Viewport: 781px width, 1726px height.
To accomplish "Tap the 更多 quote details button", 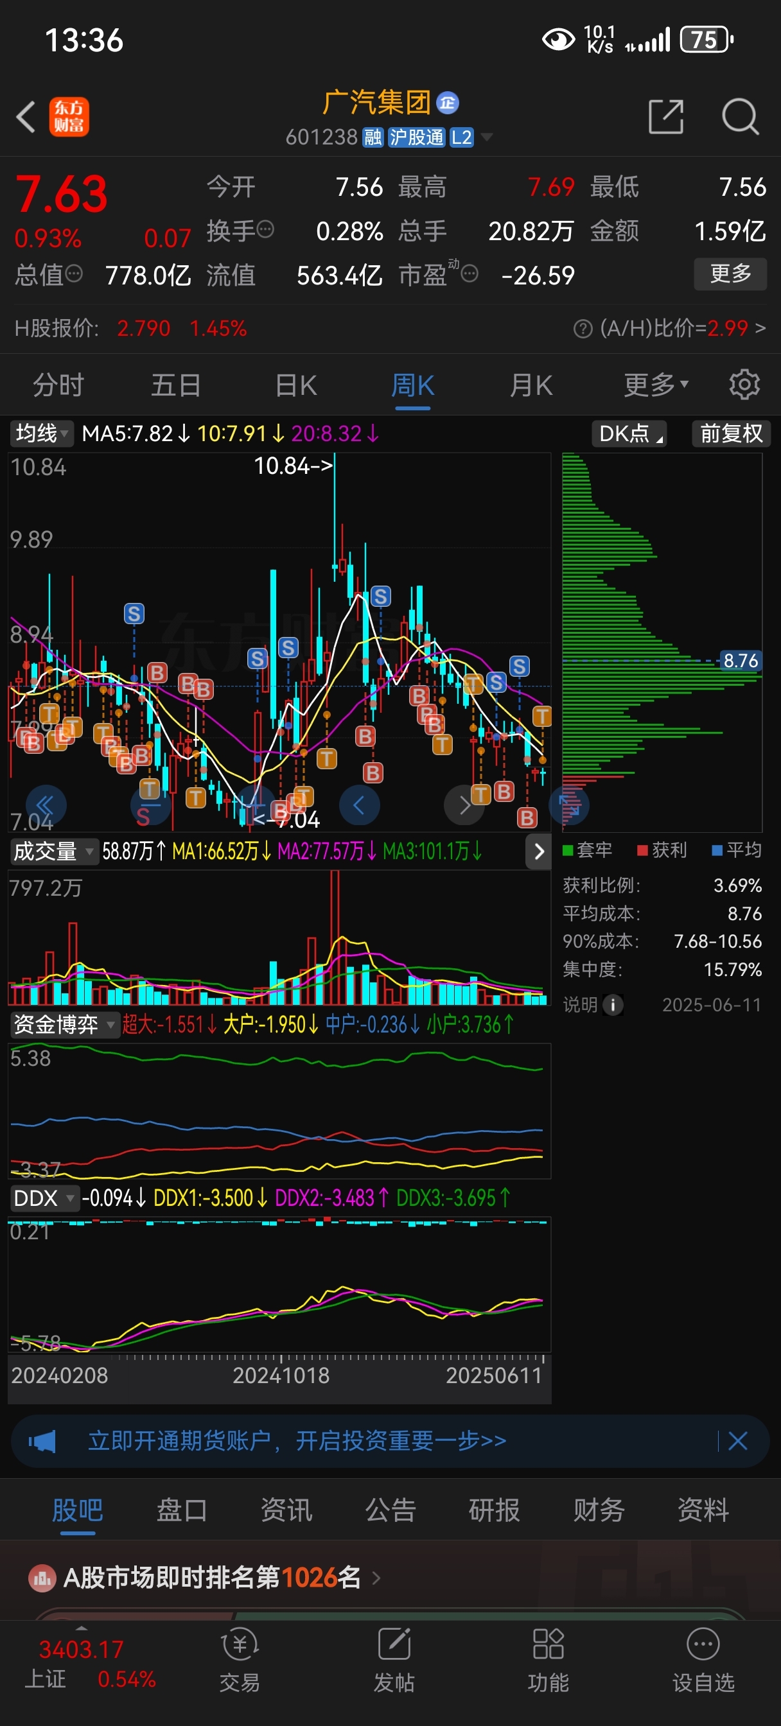I will click(x=730, y=274).
